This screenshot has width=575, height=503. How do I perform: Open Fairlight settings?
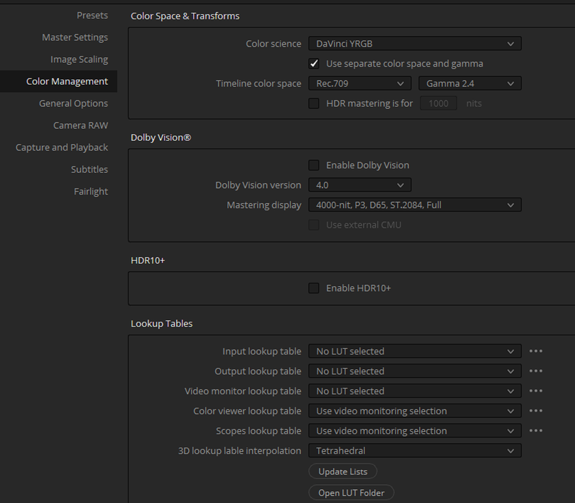pos(91,191)
